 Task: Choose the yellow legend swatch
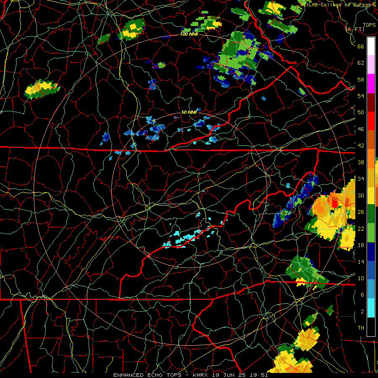pyautogui.click(x=371, y=195)
